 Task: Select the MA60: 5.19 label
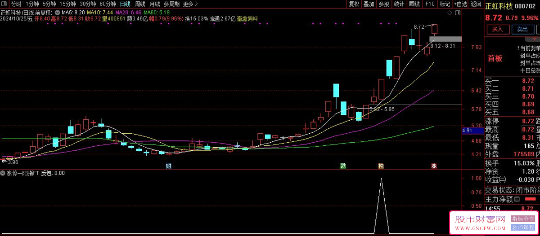point(157,12)
